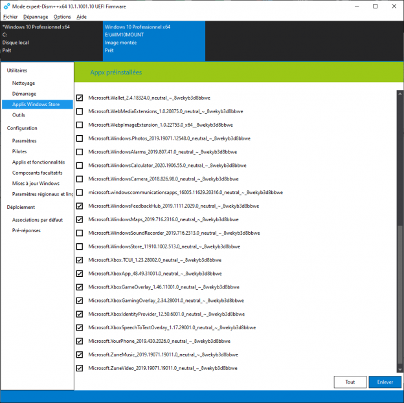Click the Dism++ app icon in title bar

pyautogui.click(x=6, y=6)
